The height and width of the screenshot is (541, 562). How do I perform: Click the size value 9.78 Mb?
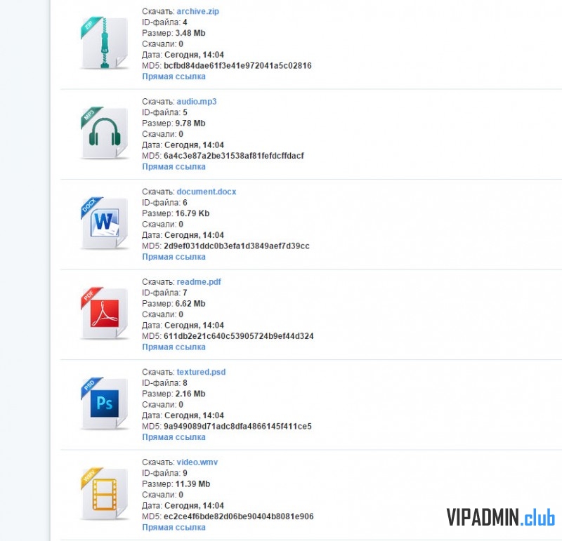(190, 123)
